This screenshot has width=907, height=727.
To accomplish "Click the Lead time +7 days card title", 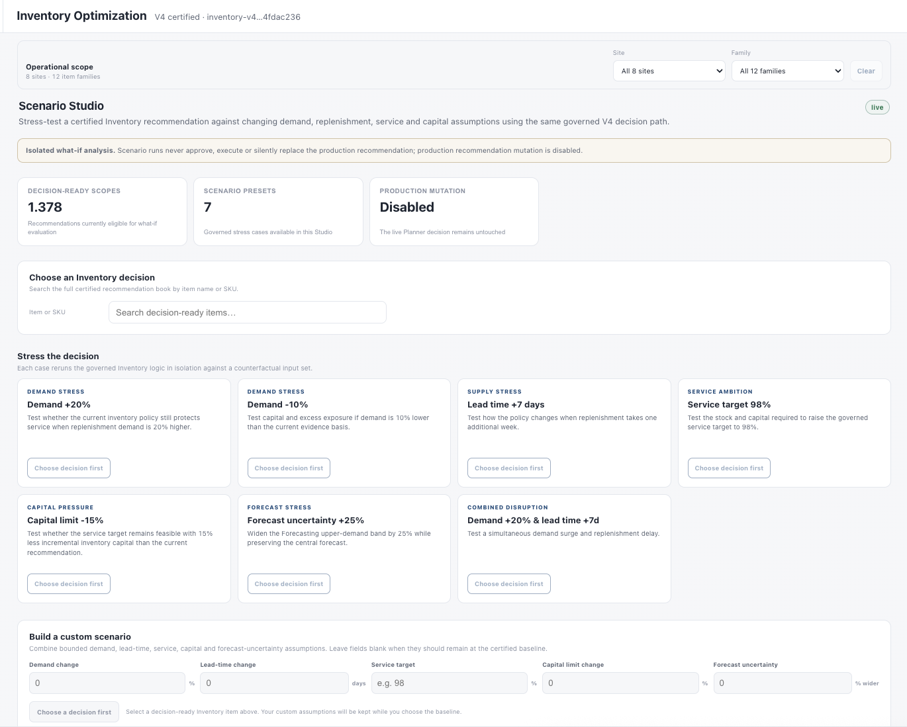I will (x=506, y=405).
